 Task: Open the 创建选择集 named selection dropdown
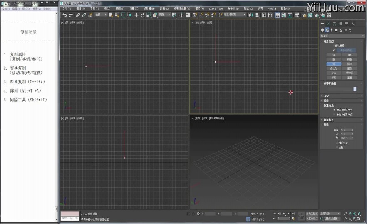point(235,15)
